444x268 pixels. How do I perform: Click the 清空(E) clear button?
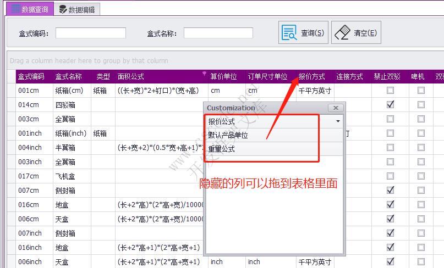tap(356, 32)
